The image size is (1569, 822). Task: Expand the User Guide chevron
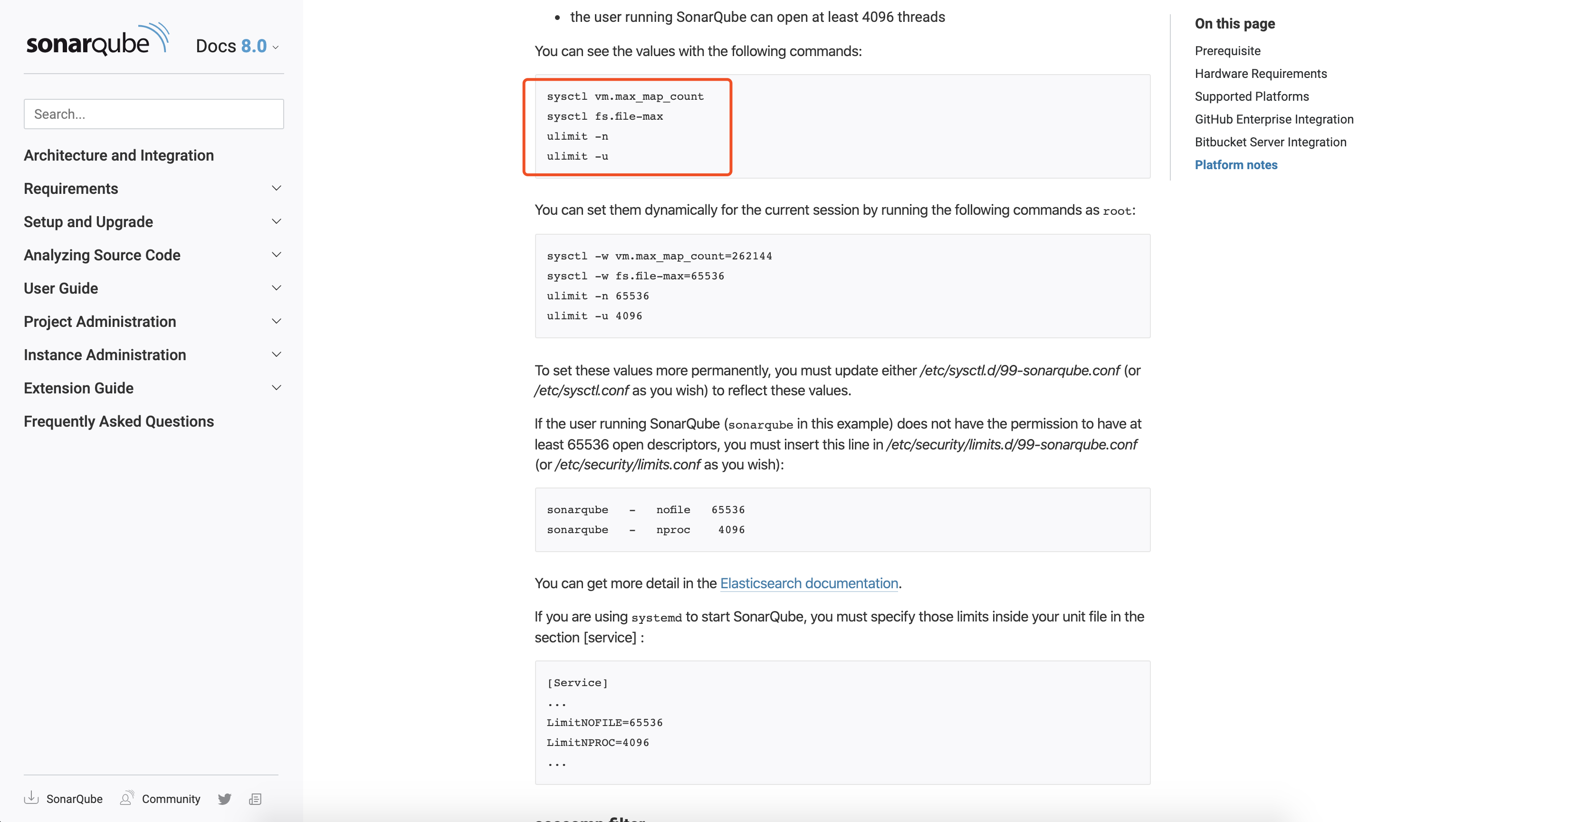[x=277, y=288]
